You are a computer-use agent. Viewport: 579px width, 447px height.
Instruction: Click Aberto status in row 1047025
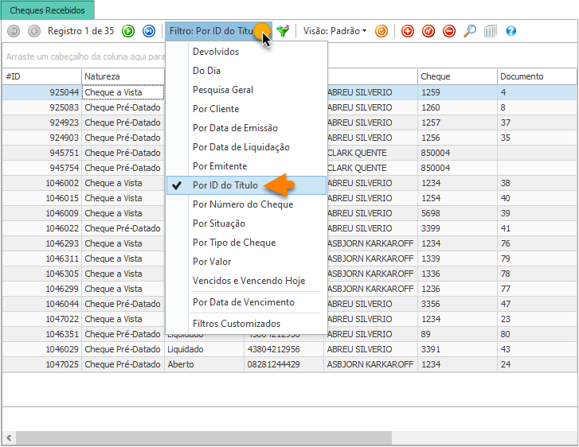click(x=204, y=364)
